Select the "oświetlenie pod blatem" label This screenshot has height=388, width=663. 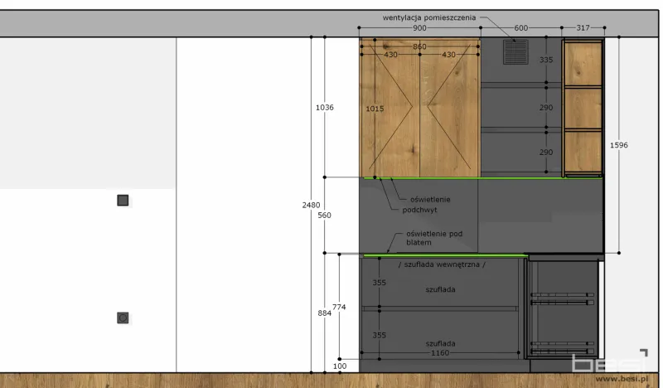434,238
